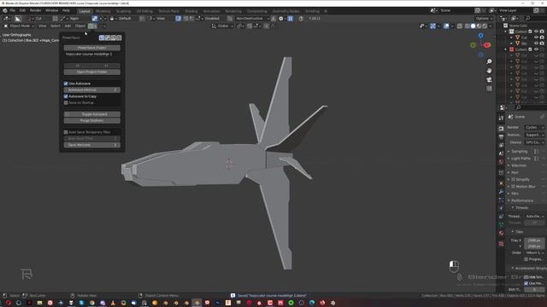Toggle the Motion Blur panel checkbox
The image size is (547, 307).
coord(513,187)
